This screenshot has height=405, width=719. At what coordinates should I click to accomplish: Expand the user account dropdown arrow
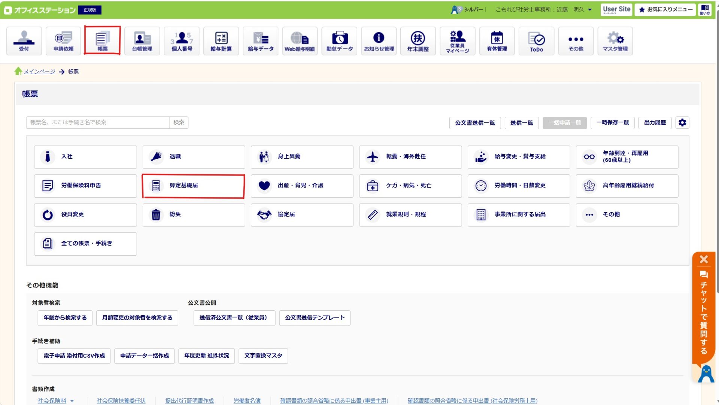590,10
